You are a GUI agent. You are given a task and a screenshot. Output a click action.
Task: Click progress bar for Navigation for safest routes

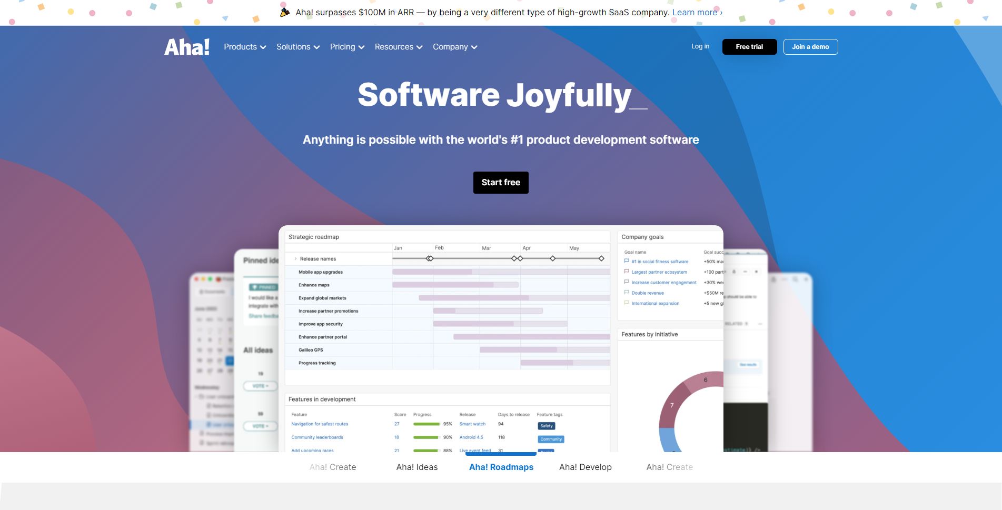tap(426, 424)
